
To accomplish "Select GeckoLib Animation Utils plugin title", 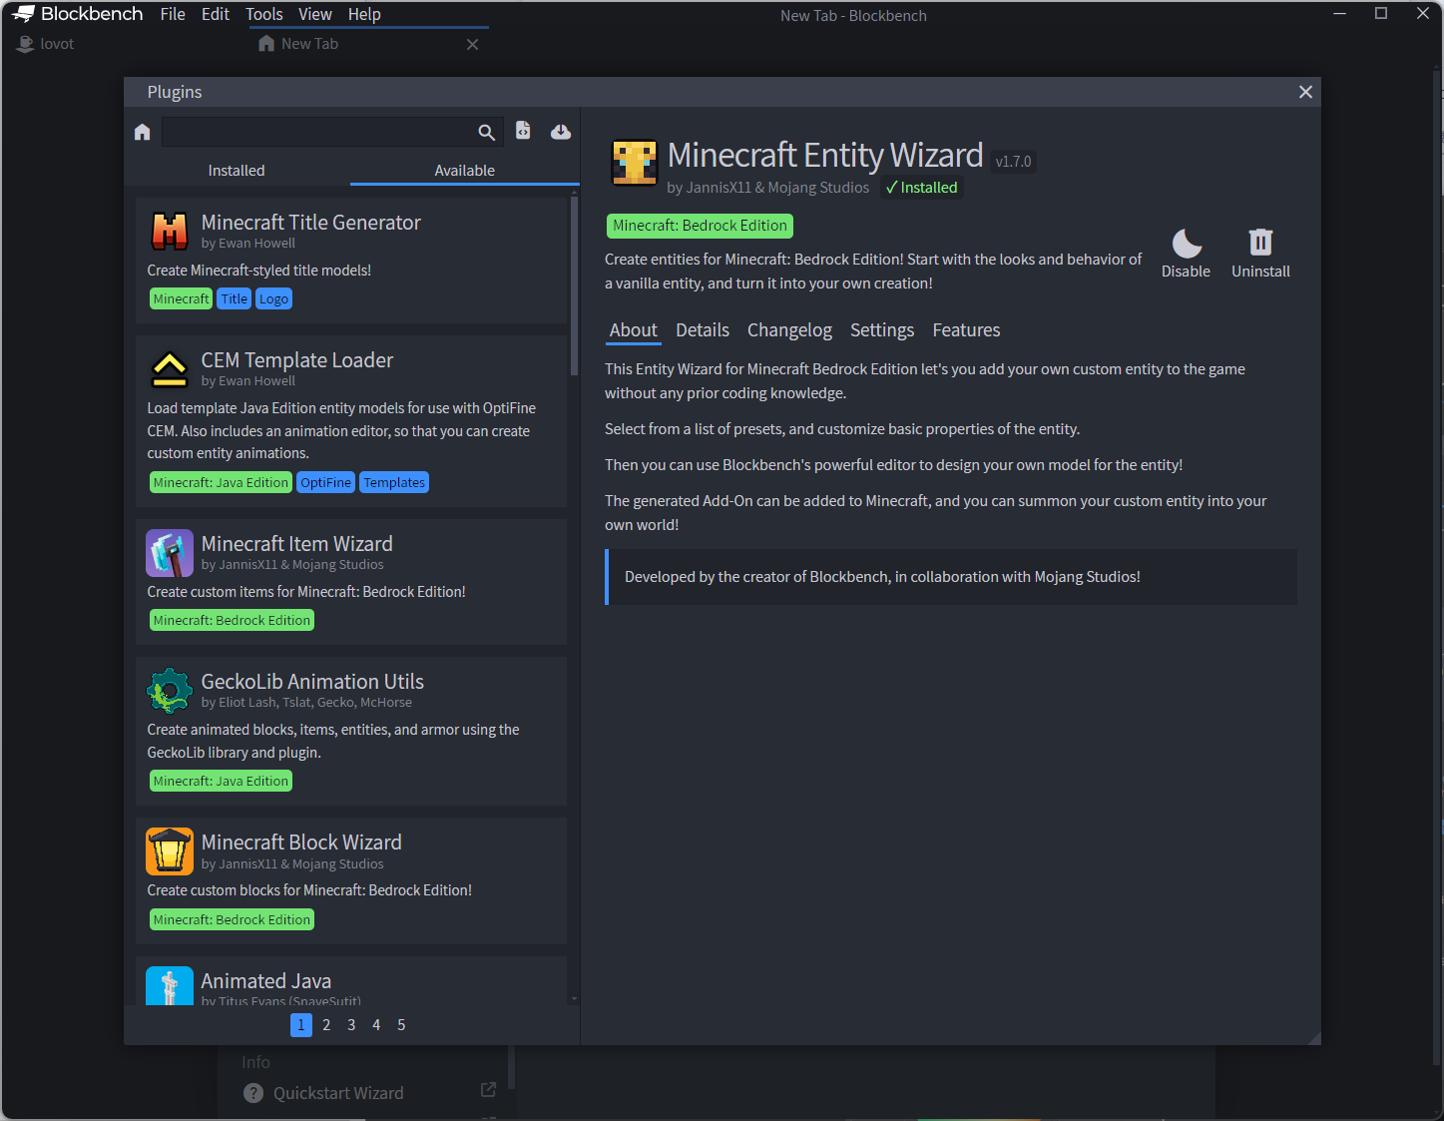I will coord(312,682).
